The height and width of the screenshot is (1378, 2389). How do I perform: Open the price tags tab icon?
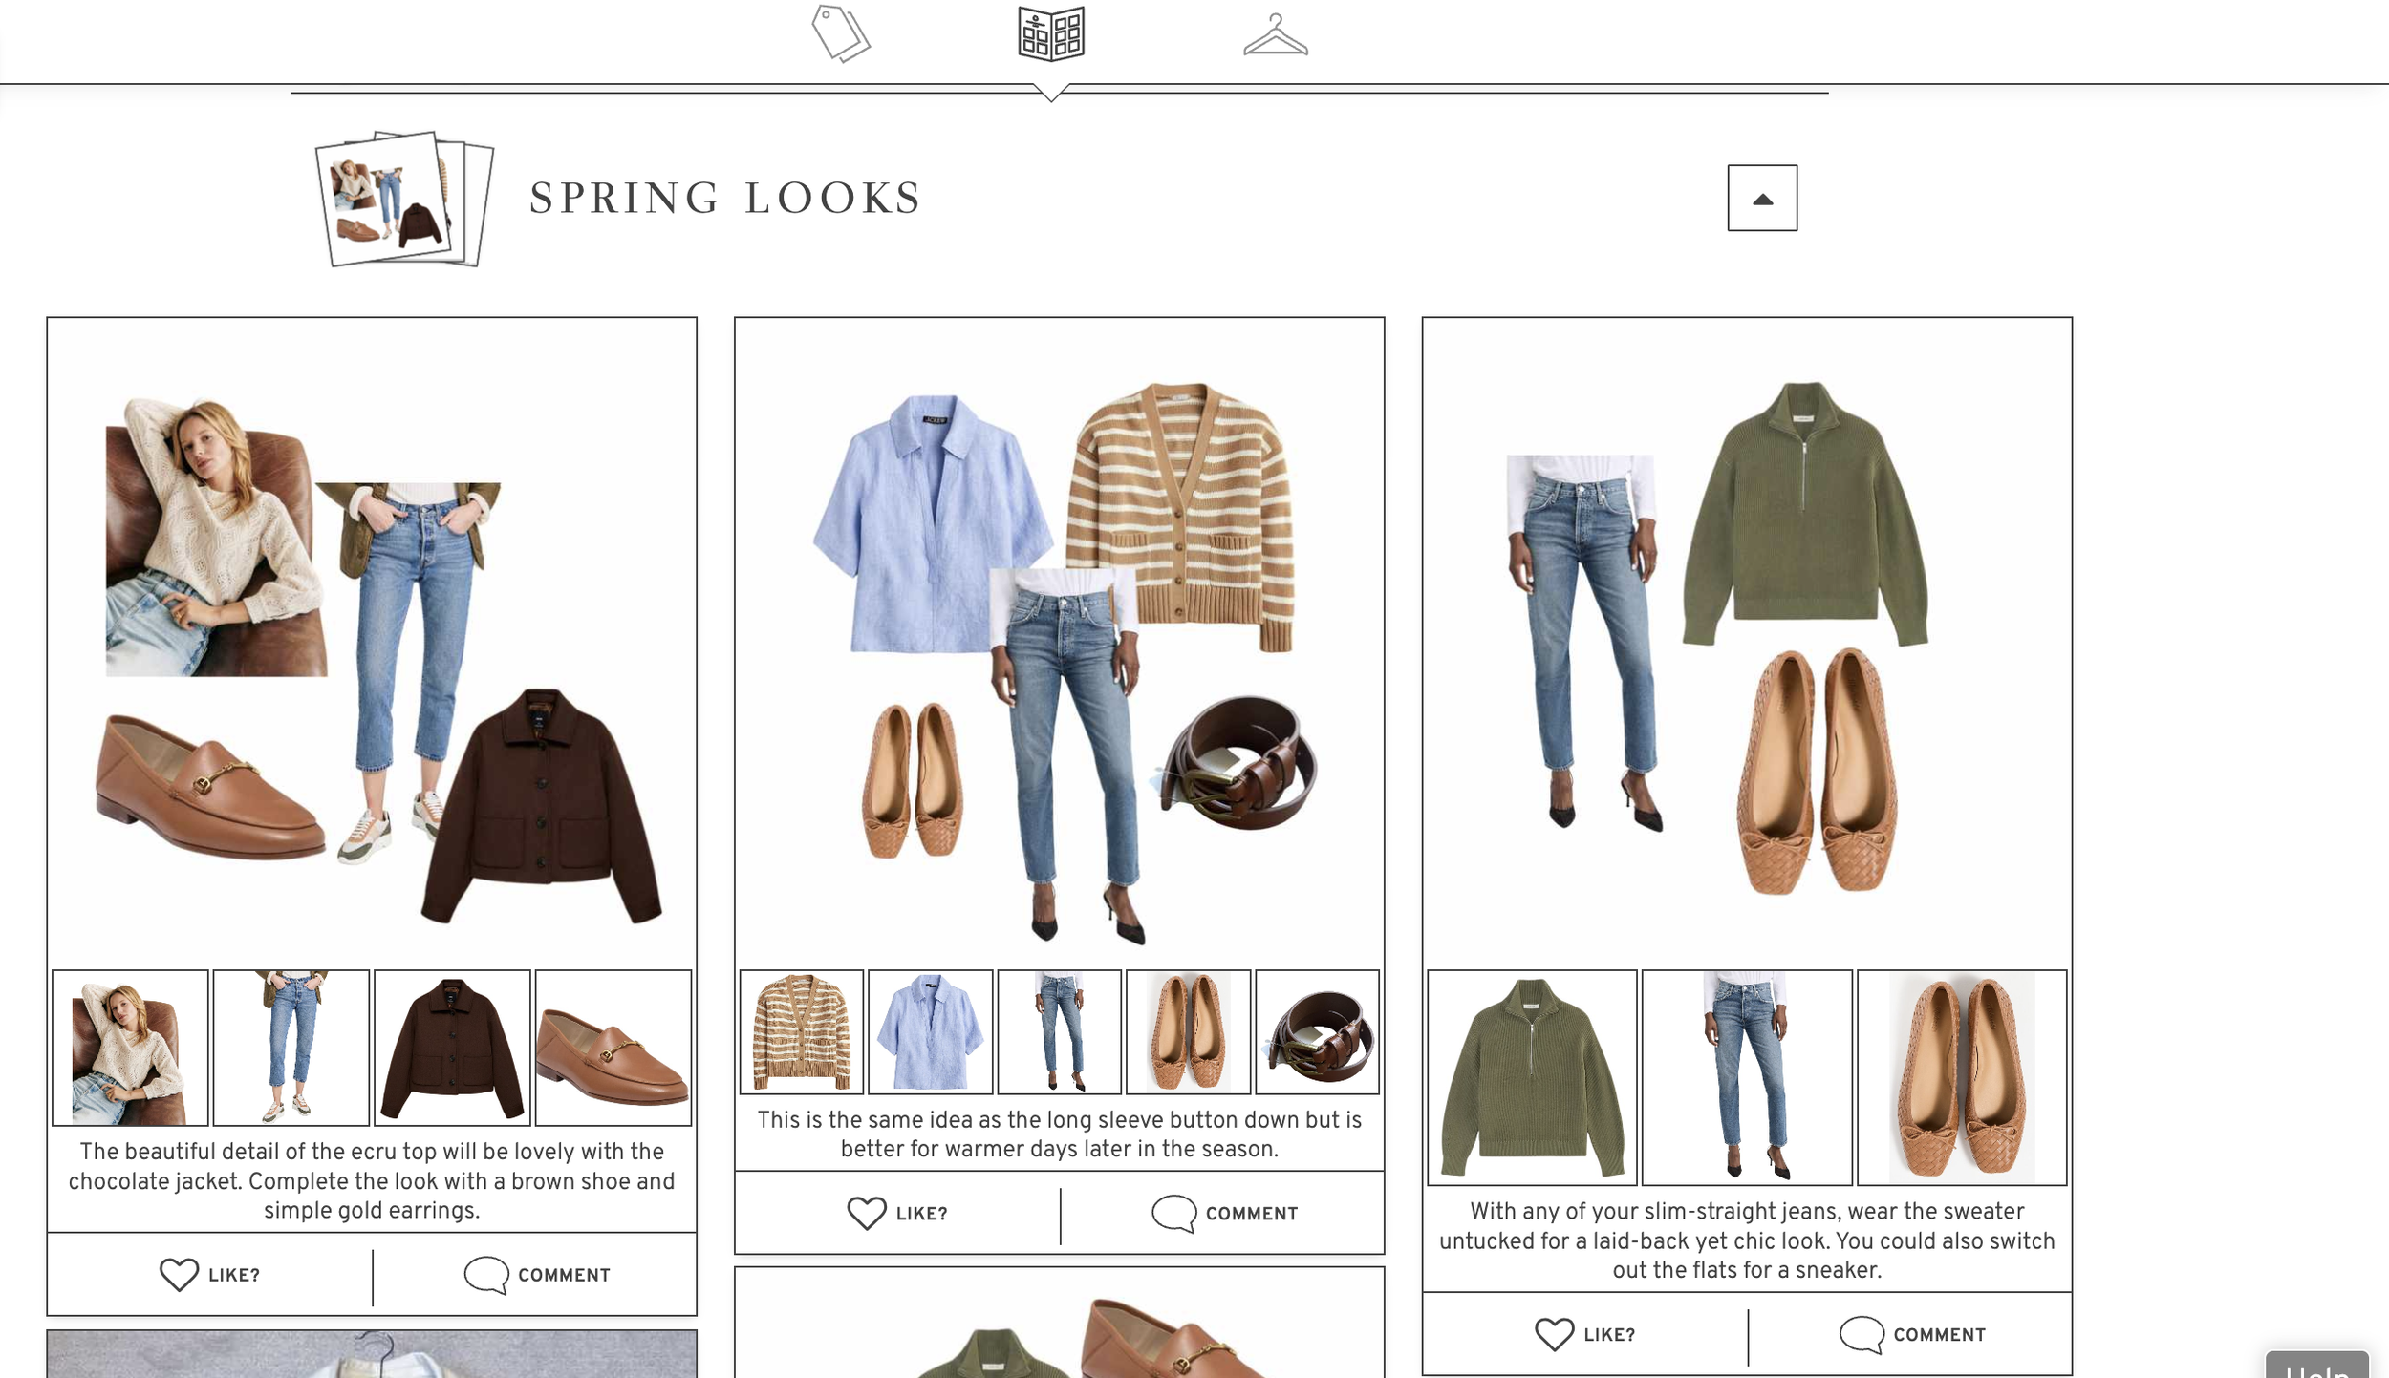(x=840, y=34)
